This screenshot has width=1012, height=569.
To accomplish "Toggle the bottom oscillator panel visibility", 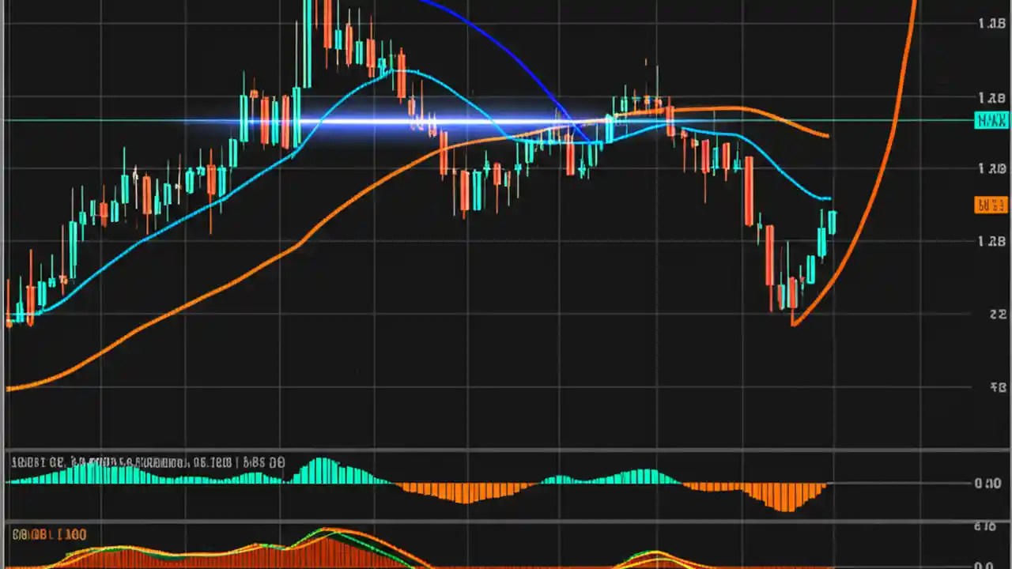I will point(47,534).
